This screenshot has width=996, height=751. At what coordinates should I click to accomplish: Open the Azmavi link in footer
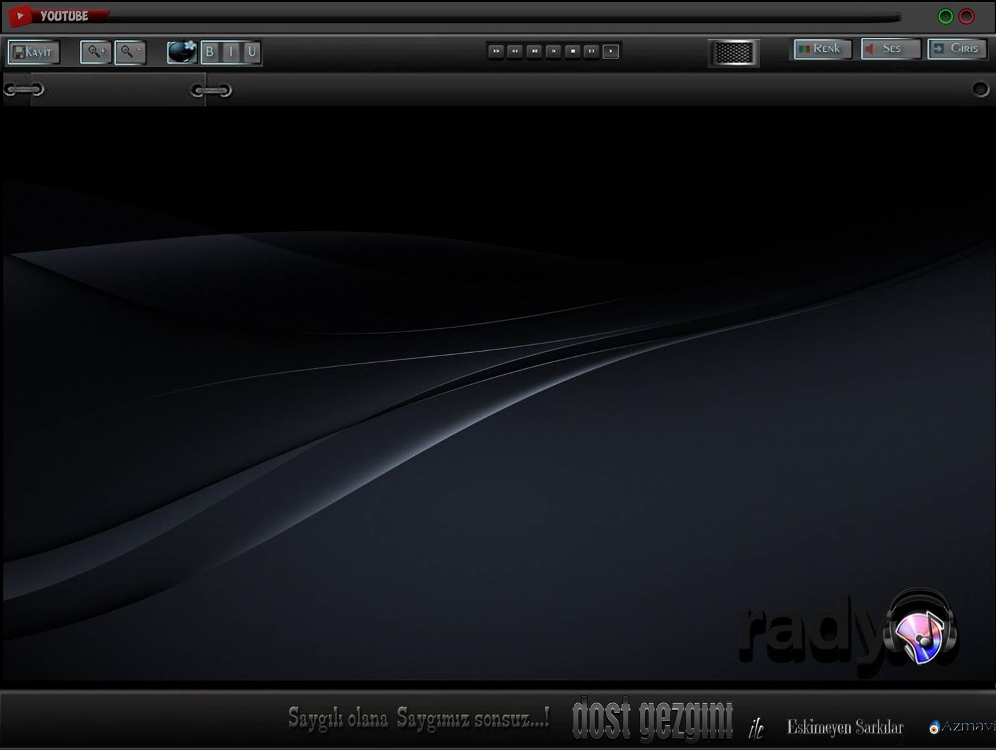click(x=962, y=726)
